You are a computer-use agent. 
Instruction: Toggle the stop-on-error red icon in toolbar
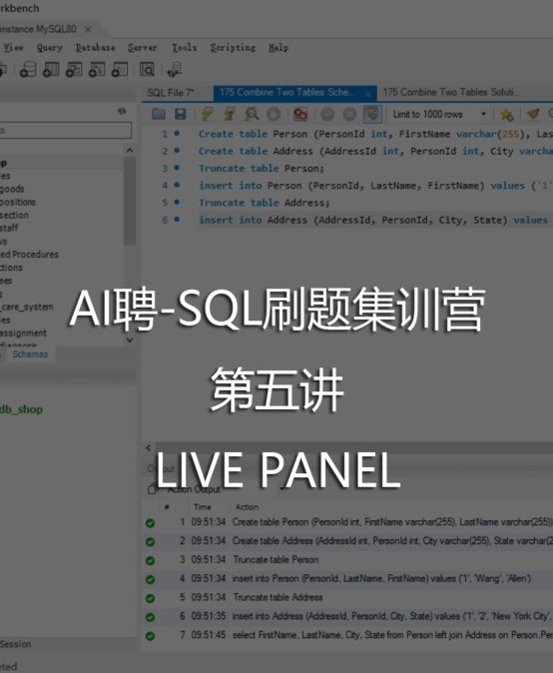[x=300, y=114]
